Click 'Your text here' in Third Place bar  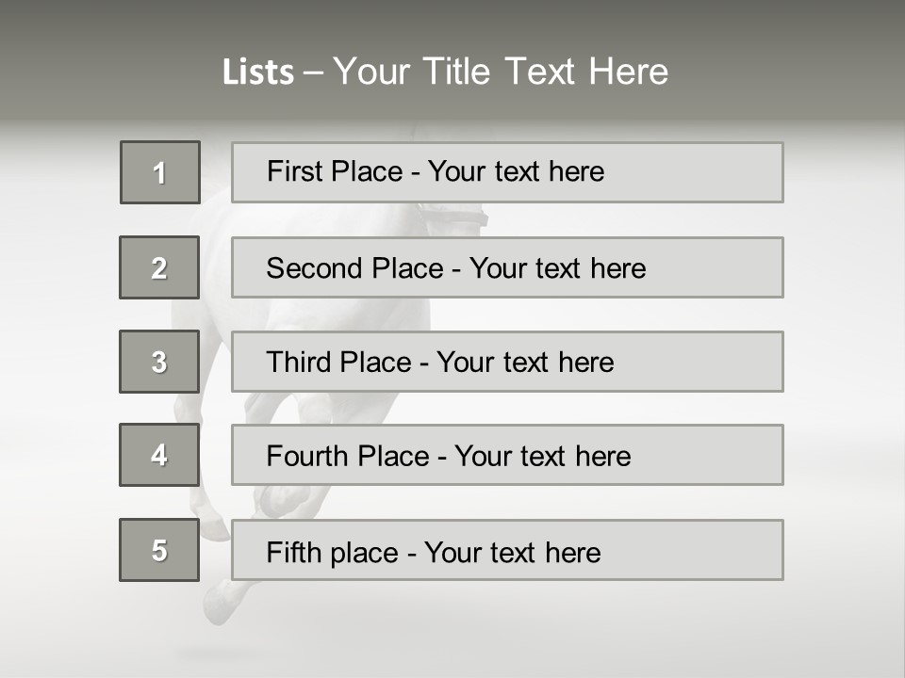[x=525, y=363]
